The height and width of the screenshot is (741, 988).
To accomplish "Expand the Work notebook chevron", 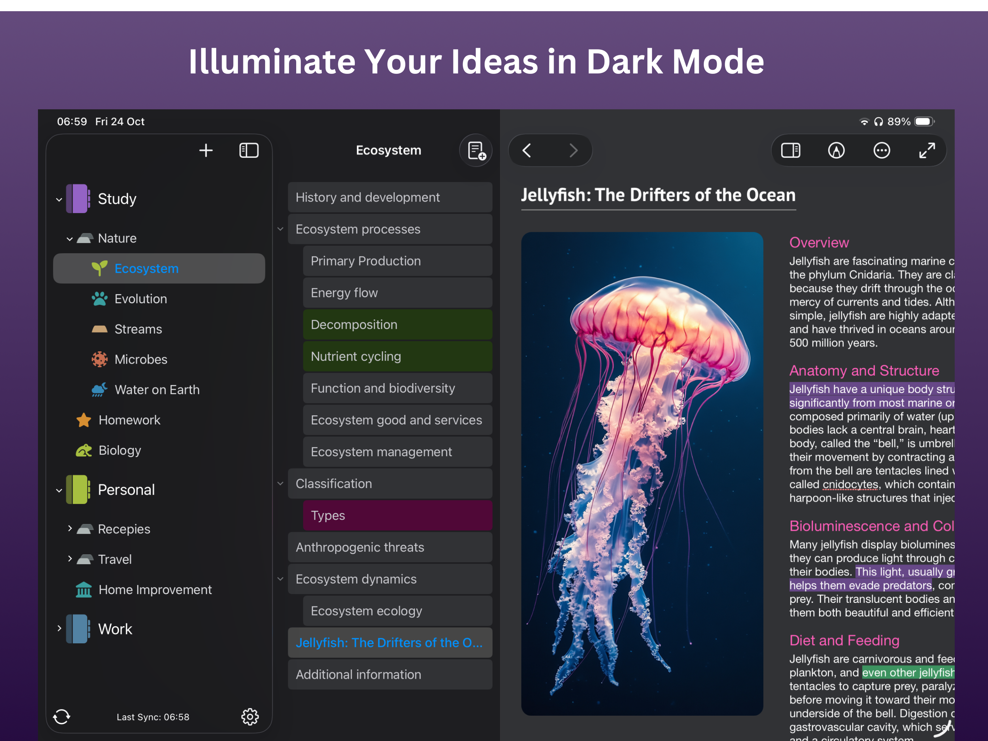I will click(59, 628).
